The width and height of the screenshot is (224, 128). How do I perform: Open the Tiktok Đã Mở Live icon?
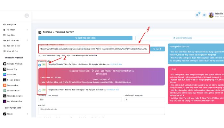click(x=5, y=96)
